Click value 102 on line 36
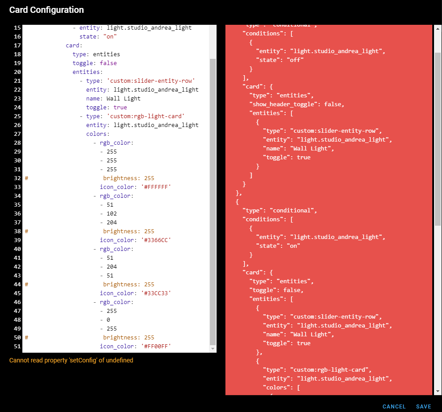 [112, 213]
